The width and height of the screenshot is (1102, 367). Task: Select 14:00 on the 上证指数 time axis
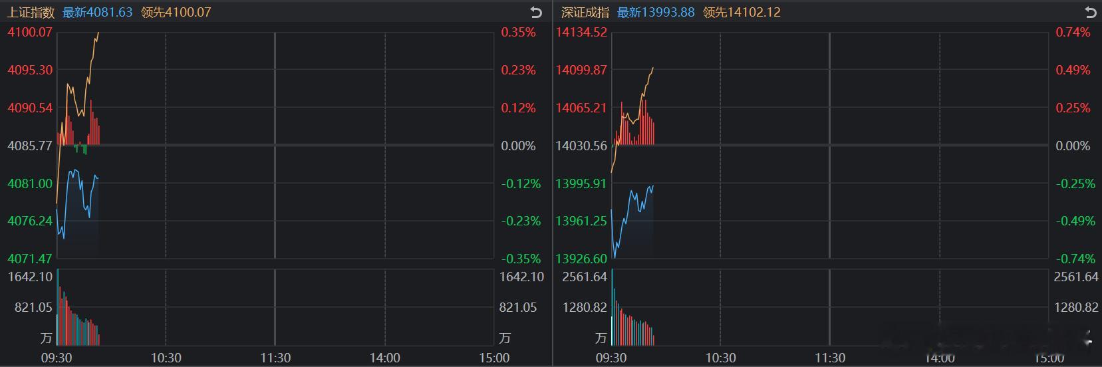coord(384,358)
